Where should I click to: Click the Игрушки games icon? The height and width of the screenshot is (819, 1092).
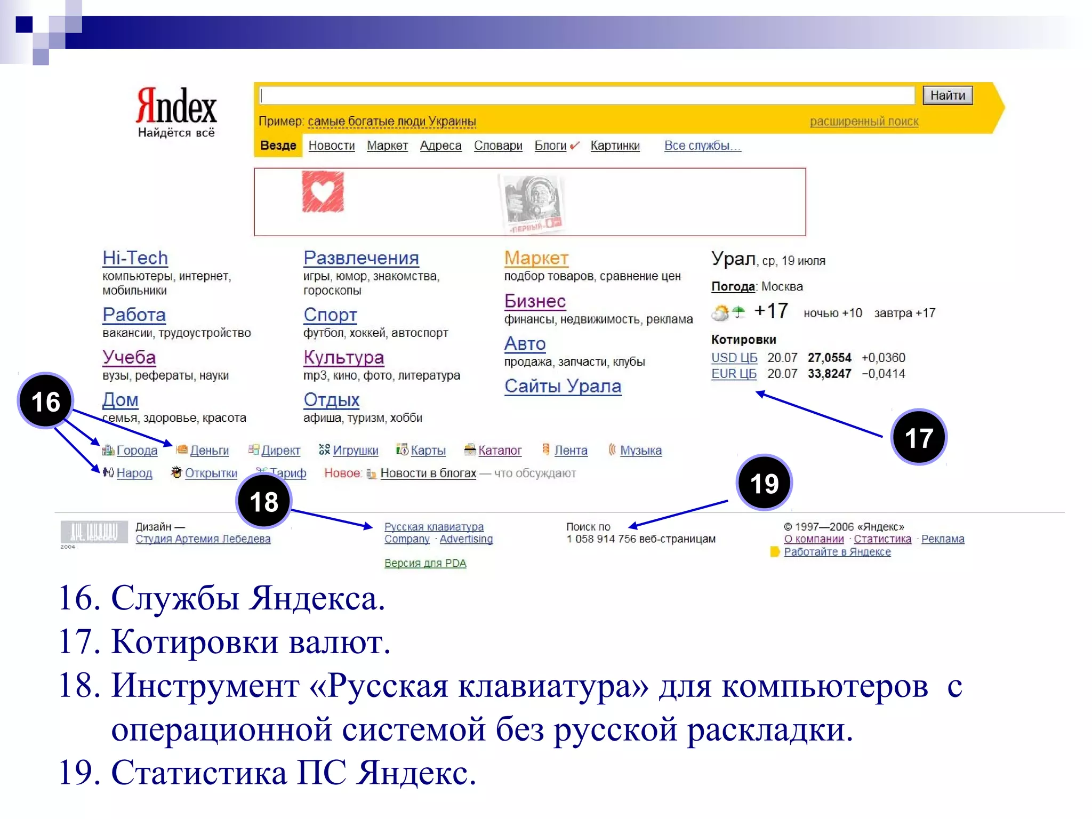coord(324,449)
